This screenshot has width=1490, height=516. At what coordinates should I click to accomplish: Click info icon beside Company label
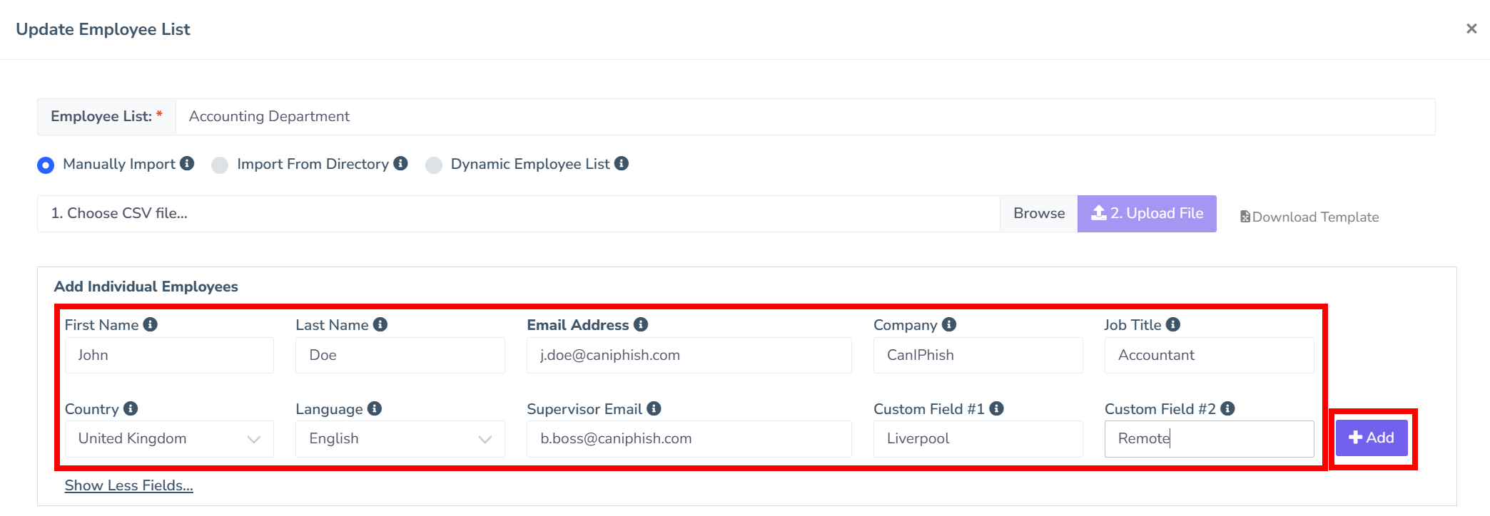(x=949, y=324)
